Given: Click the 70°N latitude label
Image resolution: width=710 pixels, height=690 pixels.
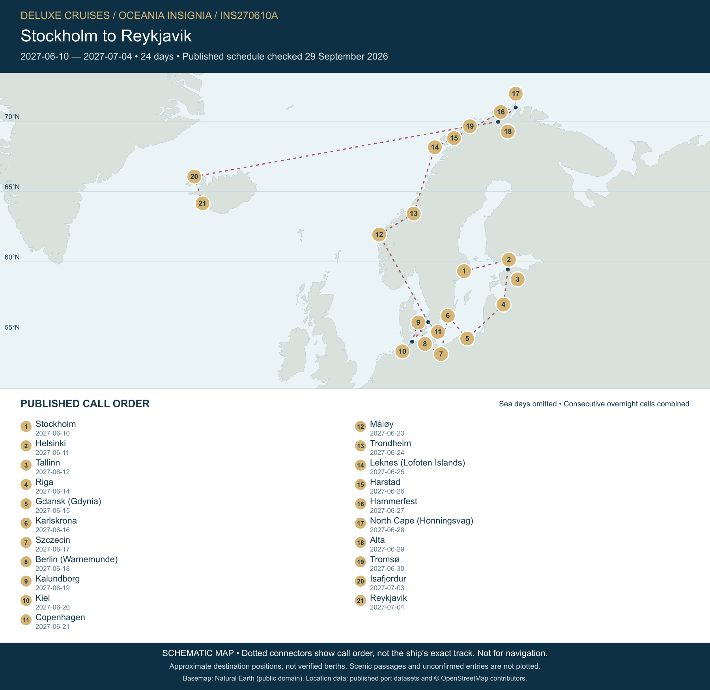Looking at the screenshot, I should pos(12,117).
